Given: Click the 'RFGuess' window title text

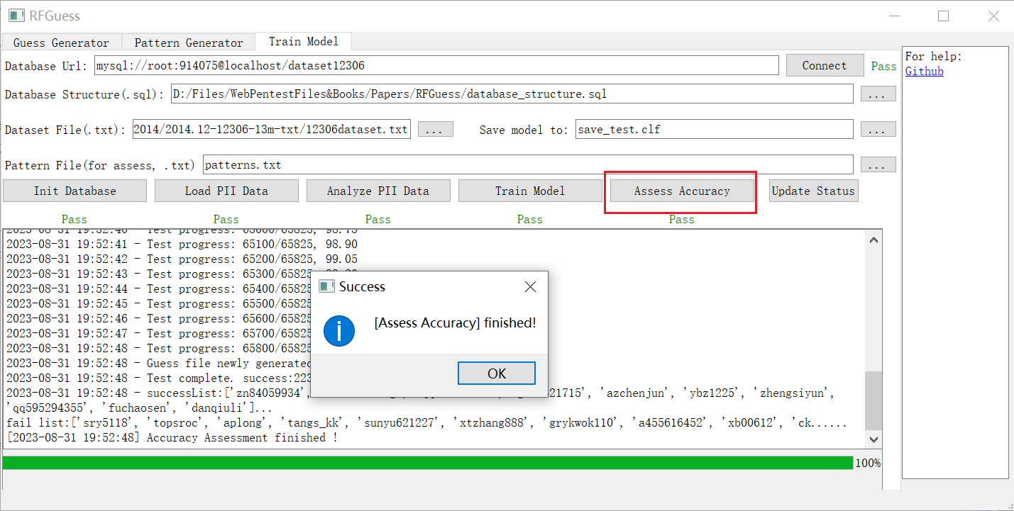Looking at the screenshot, I should click(55, 16).
